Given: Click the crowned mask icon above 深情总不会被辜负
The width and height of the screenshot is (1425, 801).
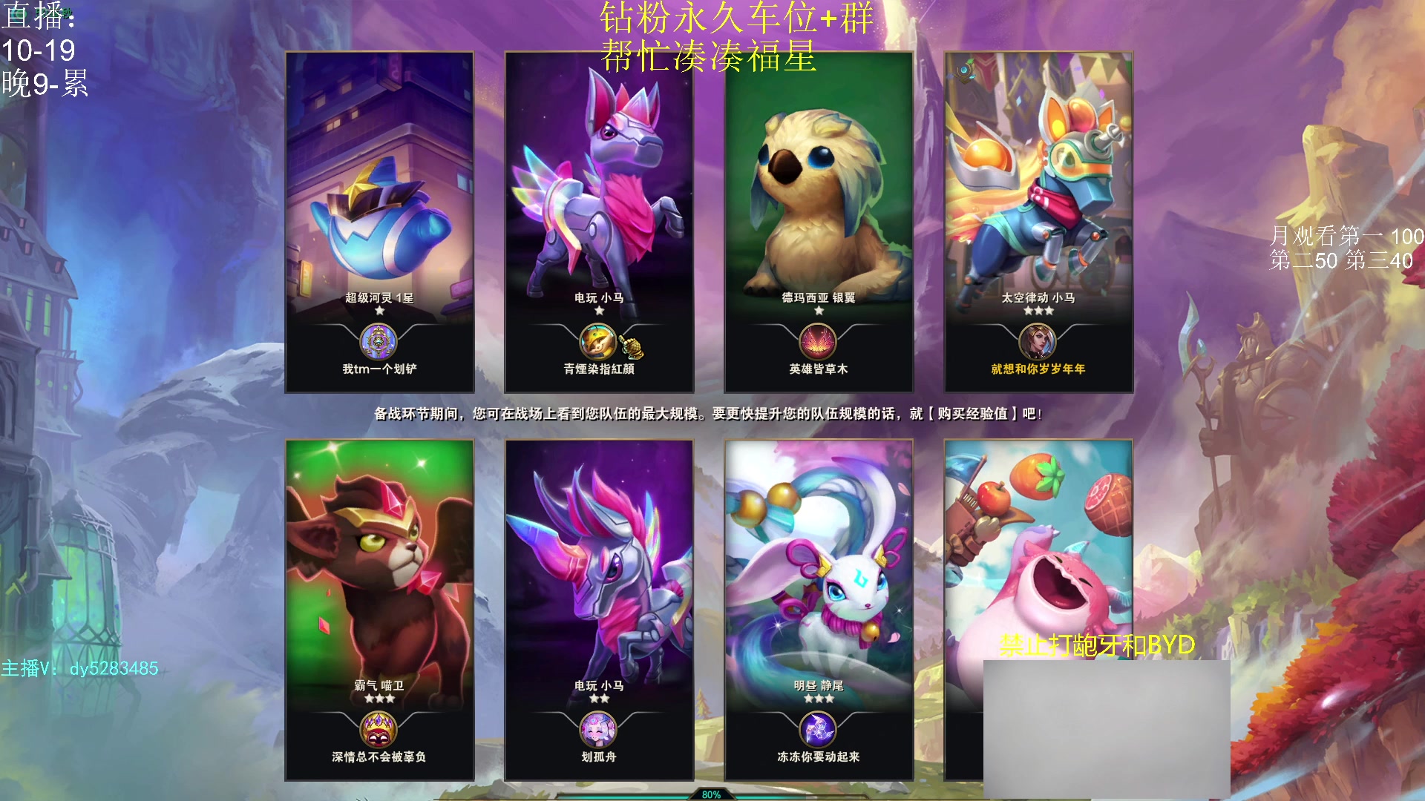Looking at the screenshot, I should (379, 730).
